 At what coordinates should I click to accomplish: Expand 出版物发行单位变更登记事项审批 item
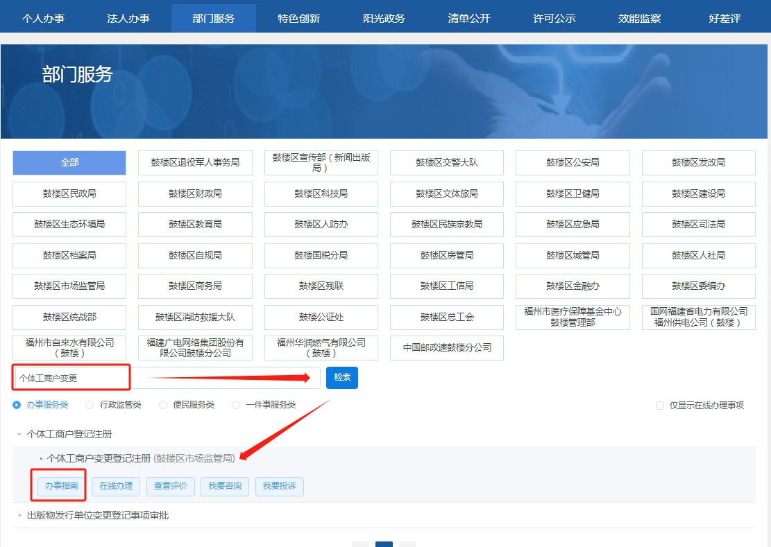click(x=19, y=516)
